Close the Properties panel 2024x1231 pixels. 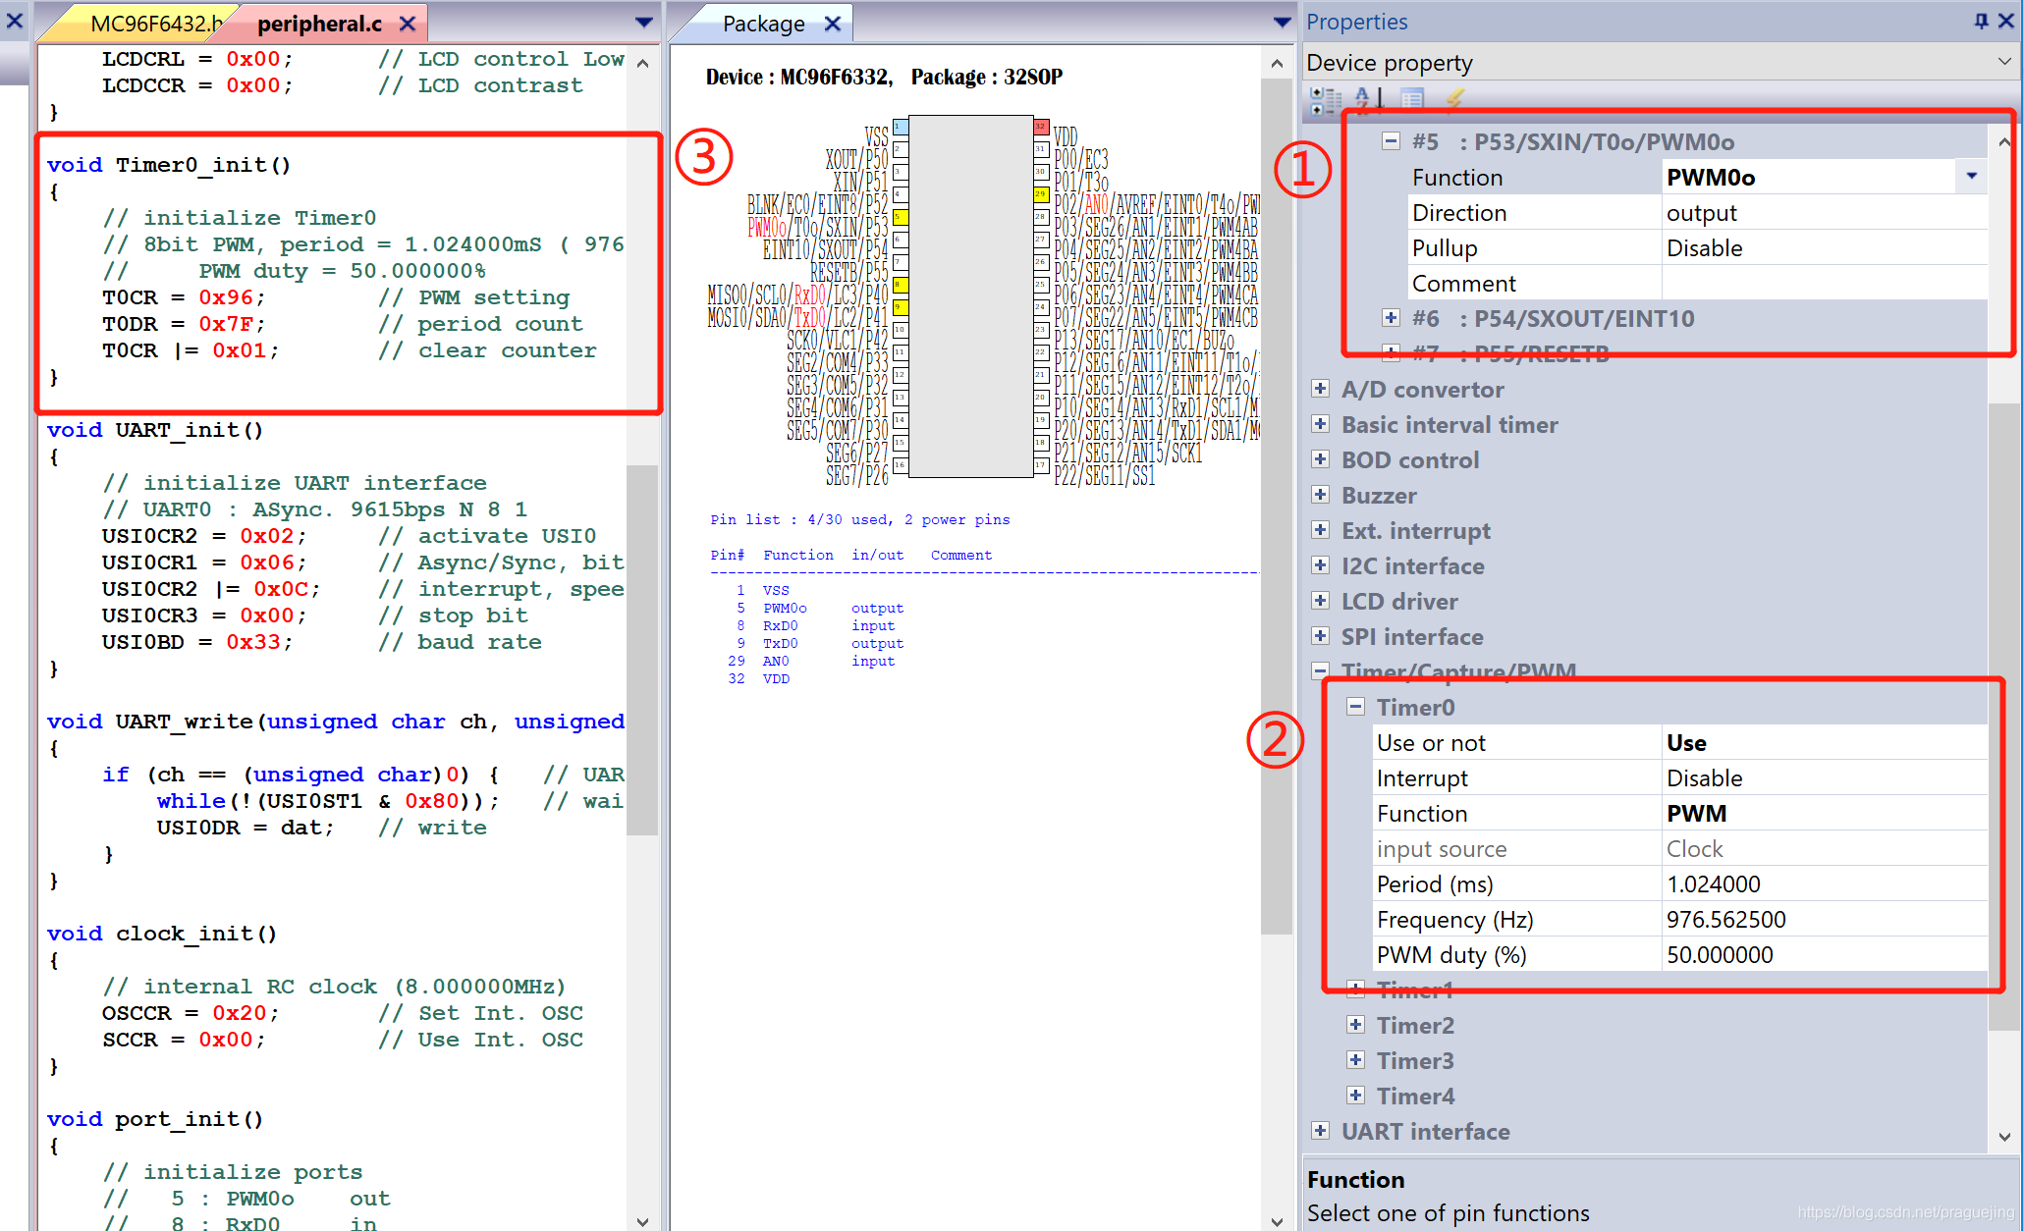[2004, 21]
